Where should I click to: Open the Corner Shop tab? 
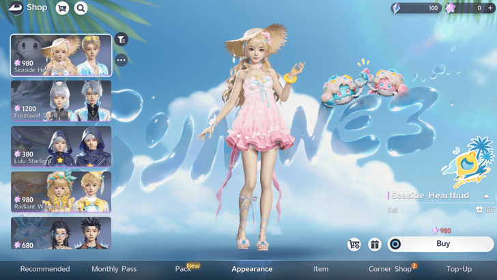(392, 268)
